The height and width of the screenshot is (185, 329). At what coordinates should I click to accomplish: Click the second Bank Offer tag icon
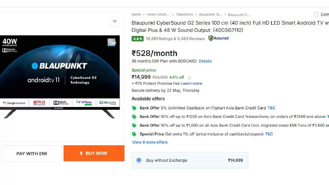pyautogui.click(x=134, y=117)
